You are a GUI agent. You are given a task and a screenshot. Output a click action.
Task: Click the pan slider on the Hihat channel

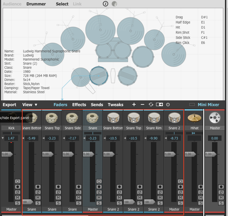[x=194, y=133]
